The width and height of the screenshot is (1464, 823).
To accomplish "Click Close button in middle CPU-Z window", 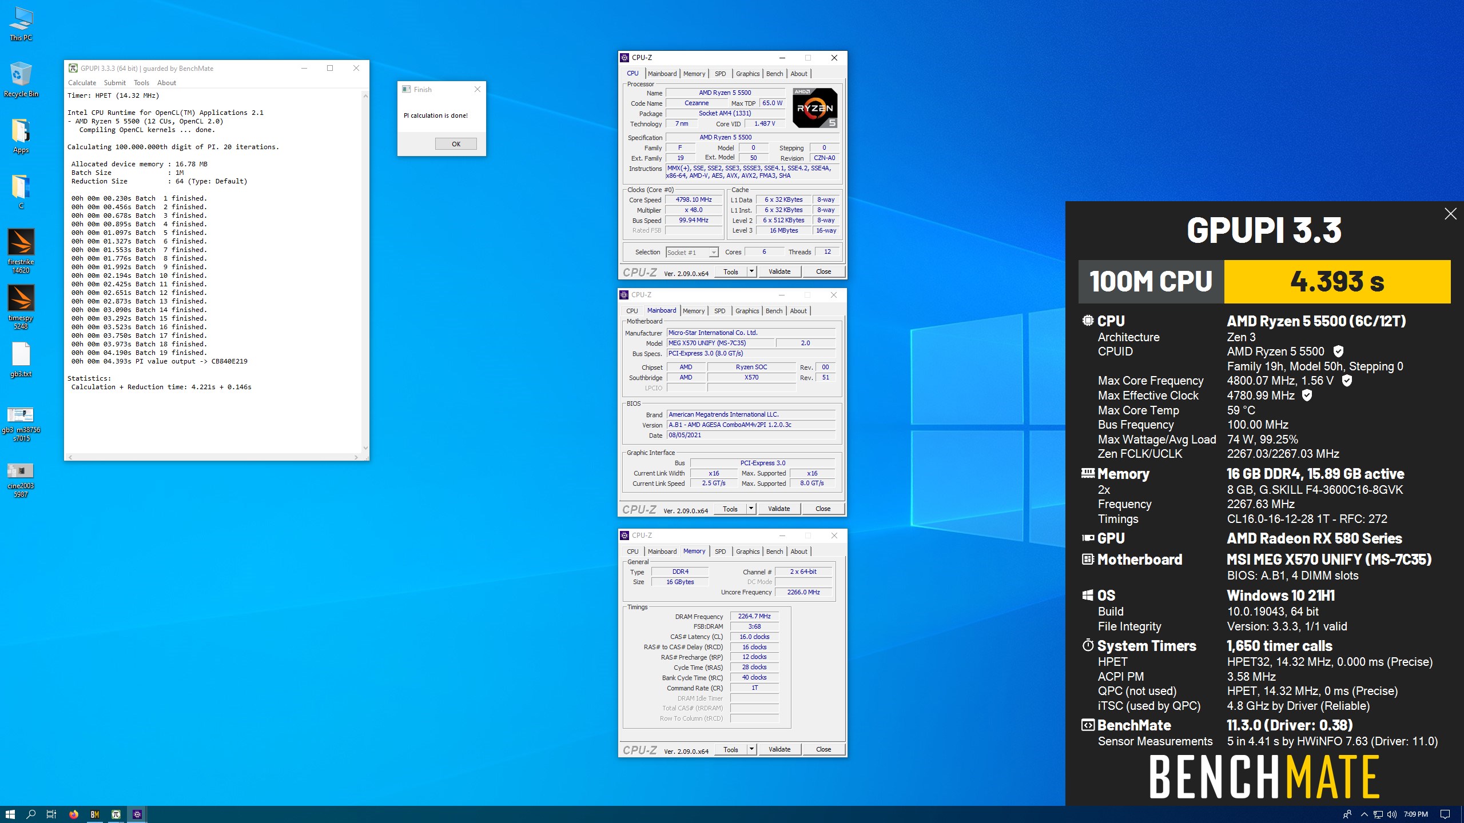I will [823, 509].
